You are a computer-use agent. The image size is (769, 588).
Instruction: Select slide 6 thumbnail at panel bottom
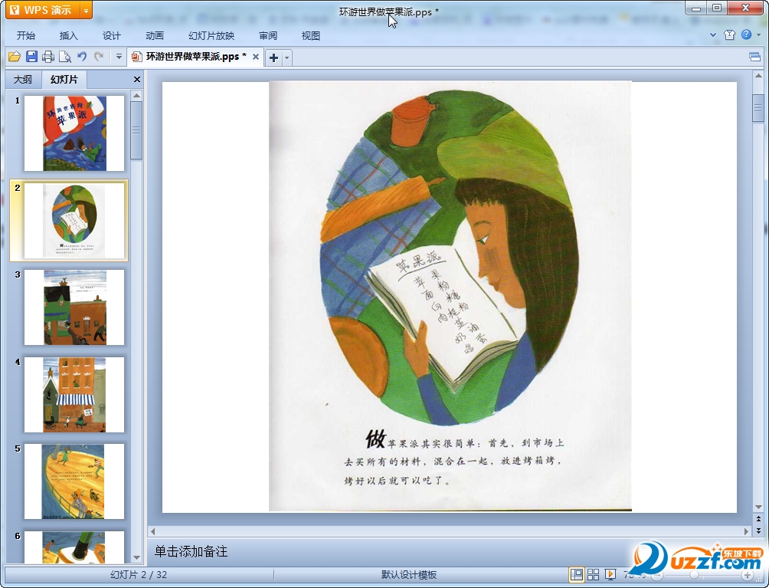[x=74, y=547]
